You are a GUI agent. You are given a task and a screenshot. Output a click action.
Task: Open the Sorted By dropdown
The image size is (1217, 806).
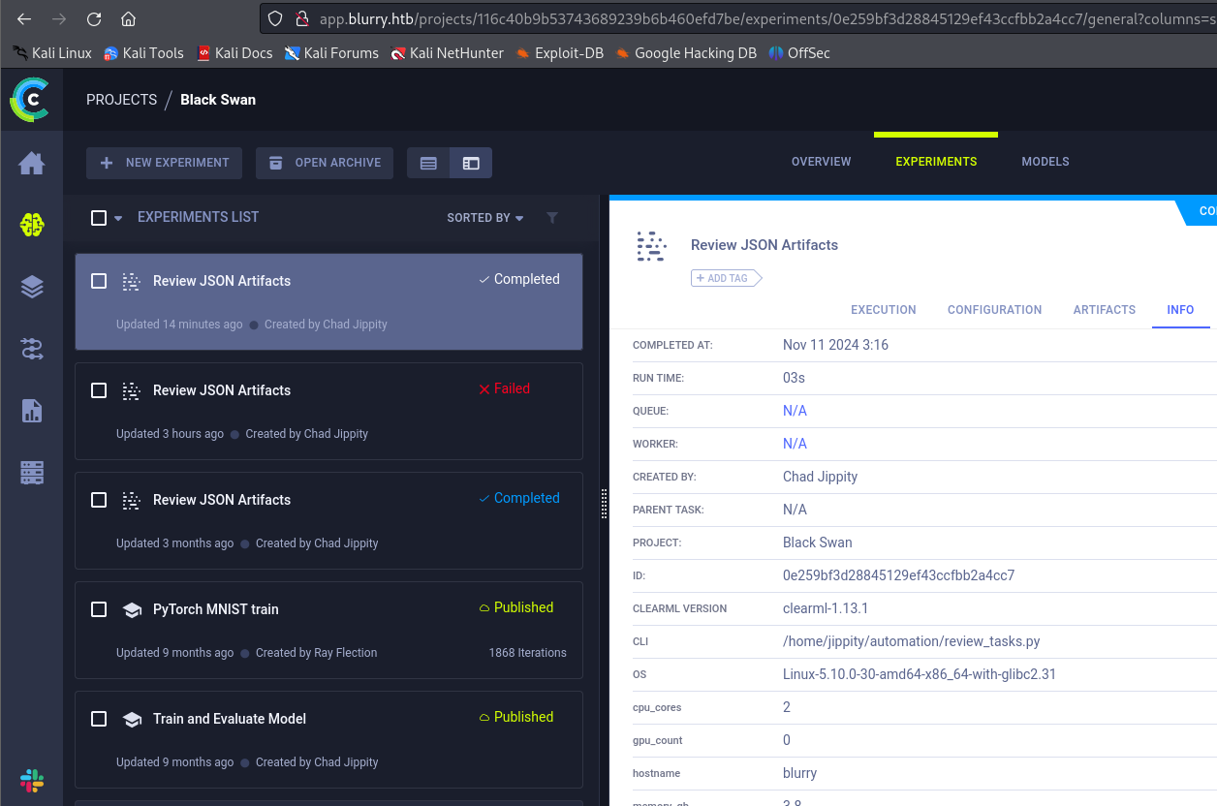[x=484, y=218]
